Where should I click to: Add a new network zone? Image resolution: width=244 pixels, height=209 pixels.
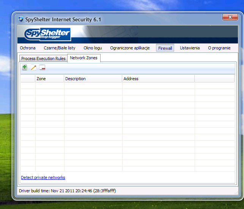25,67
